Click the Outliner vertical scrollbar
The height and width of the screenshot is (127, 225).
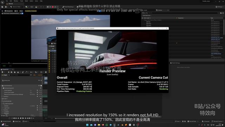(224, 28)
